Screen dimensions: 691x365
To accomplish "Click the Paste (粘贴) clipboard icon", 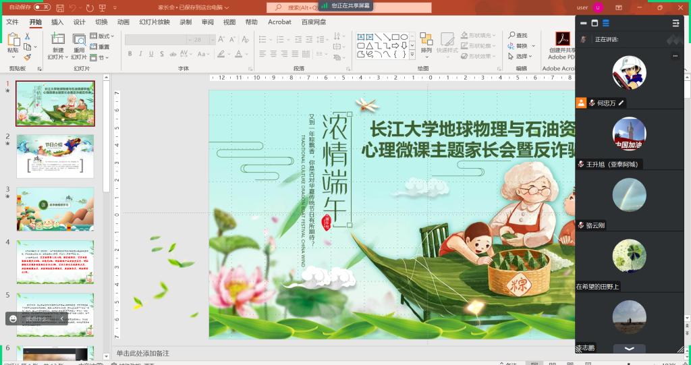I will point(13,40).
